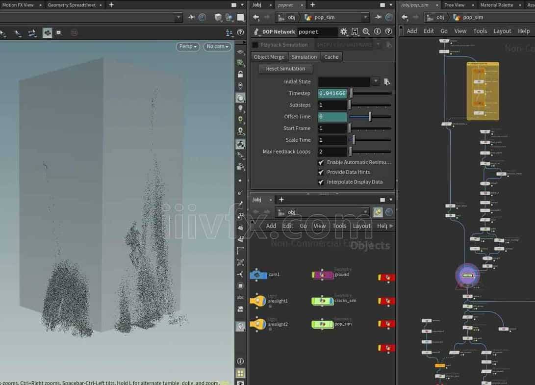Select the cam1 camera node
The width and height of the screenshot is (535, 385).
(258, 275)
